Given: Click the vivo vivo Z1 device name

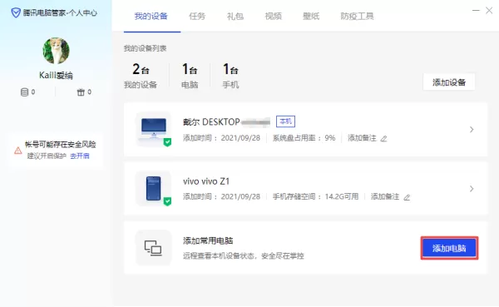Looking at the screenshot, I should click(206, 181).
